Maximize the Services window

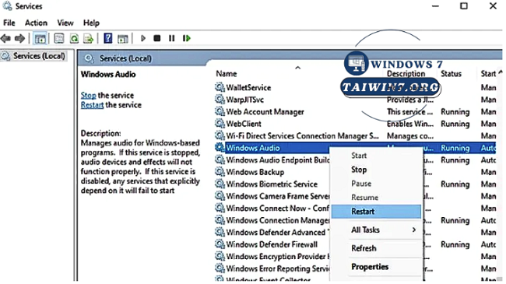(x=464, y=5)
